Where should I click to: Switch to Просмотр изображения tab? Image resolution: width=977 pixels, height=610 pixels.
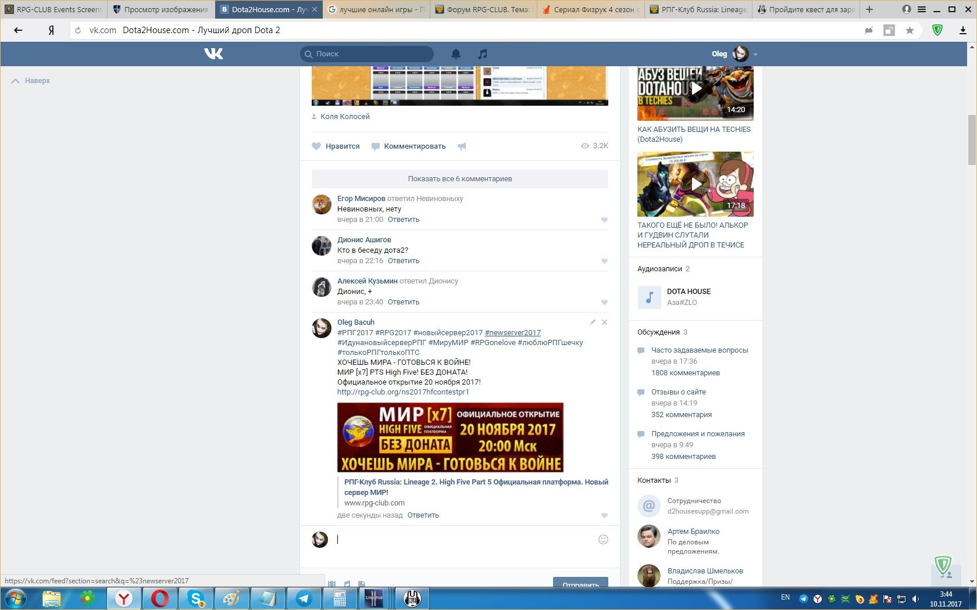pyautogui.click(x=161, y=9)
